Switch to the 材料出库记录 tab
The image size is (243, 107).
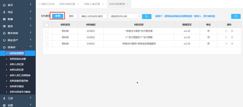pyautogui.click(x=67, y=4)
